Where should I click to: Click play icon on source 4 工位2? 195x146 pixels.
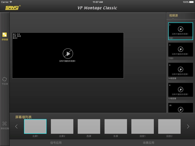(180, 49)
